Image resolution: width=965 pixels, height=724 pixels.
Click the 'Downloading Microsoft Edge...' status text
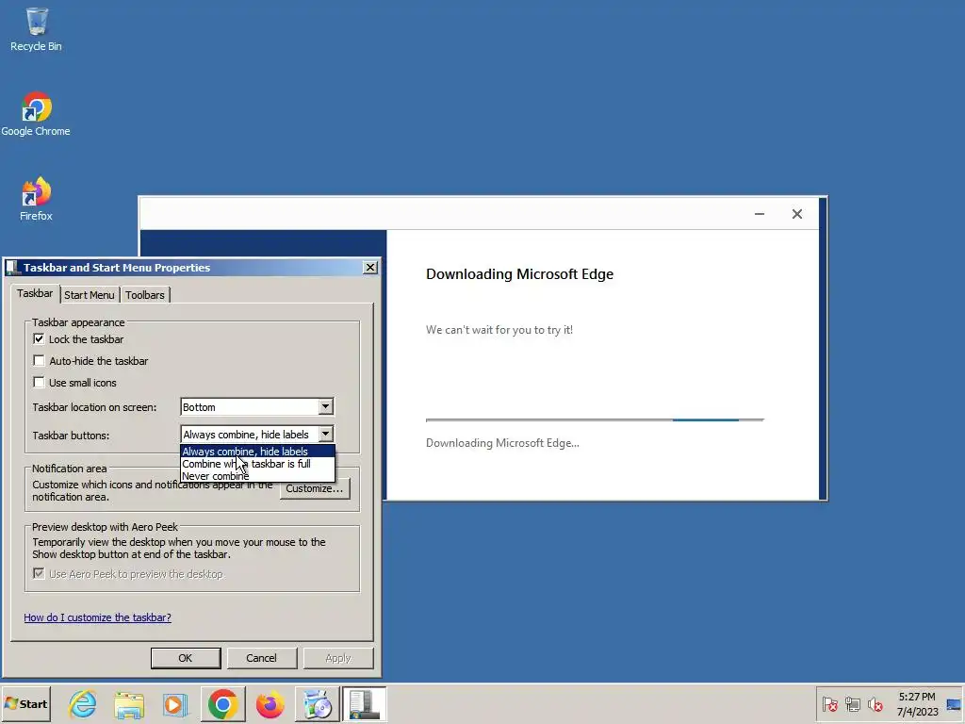(502, 443)
